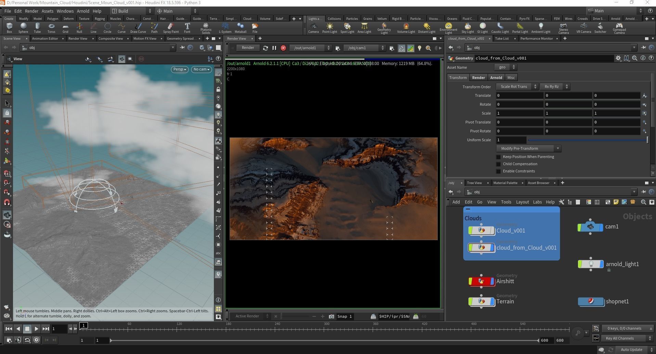Stop the render with red cancel icon
The image size is (656, 354).
click(283, 48)
